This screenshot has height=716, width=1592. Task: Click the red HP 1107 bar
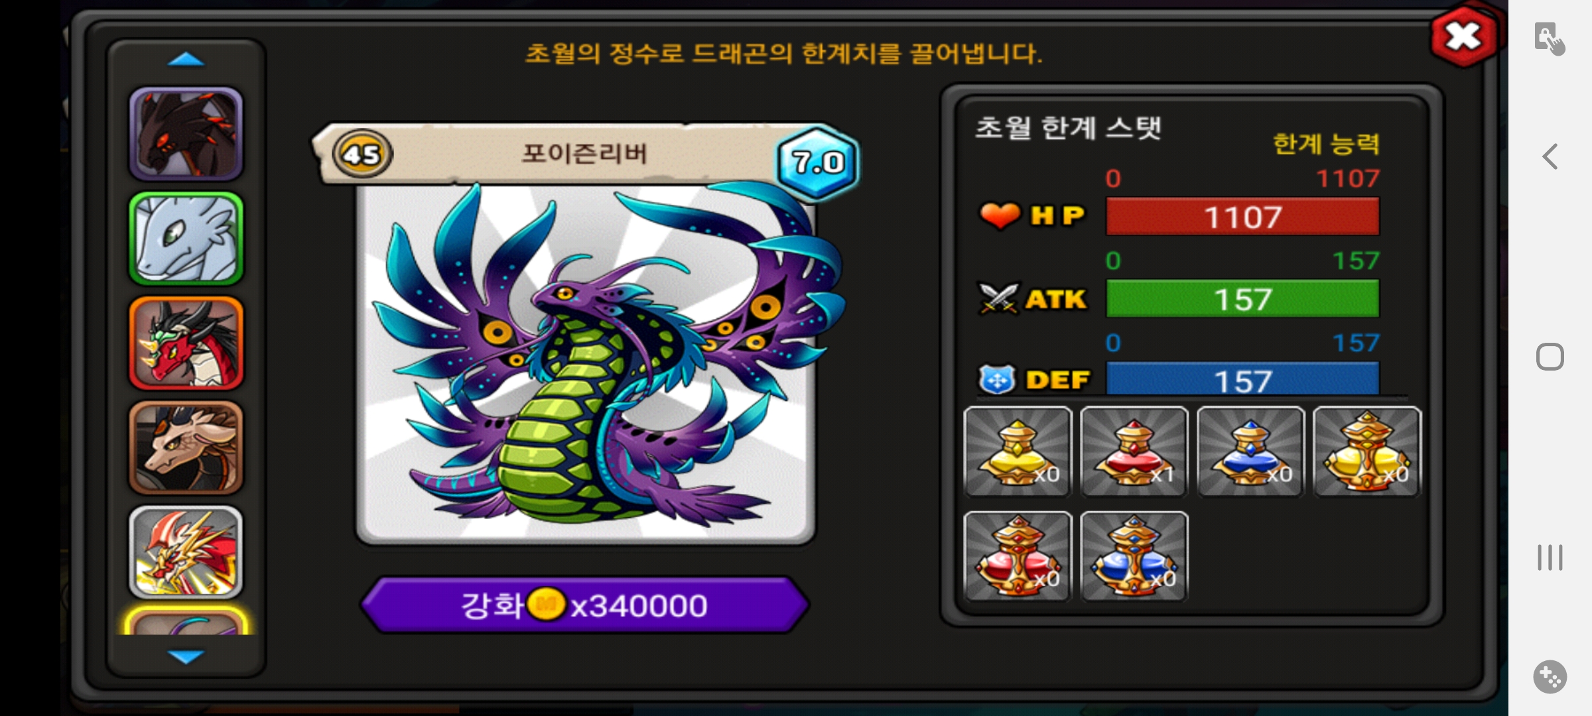pyautogui.click(x=1242, y=217)
